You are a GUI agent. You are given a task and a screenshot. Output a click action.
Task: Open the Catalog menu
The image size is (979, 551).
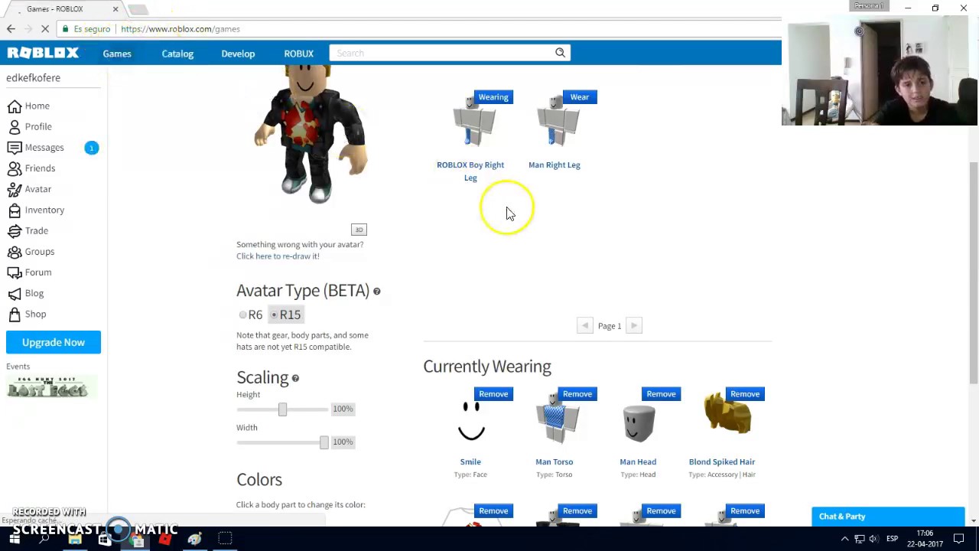point(177,54)
